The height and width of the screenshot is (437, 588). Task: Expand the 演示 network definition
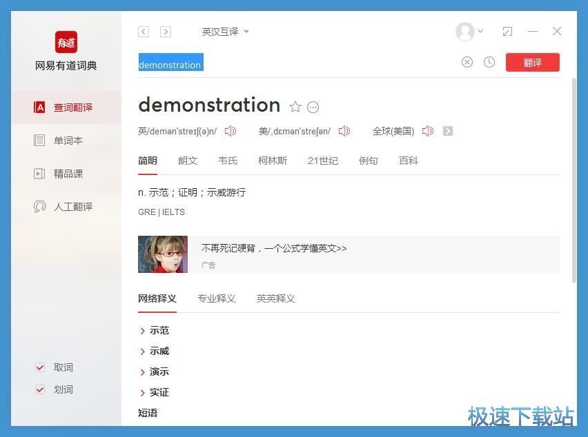[x=155, y=372]
